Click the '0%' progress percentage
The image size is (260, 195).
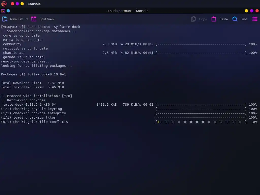255,122
